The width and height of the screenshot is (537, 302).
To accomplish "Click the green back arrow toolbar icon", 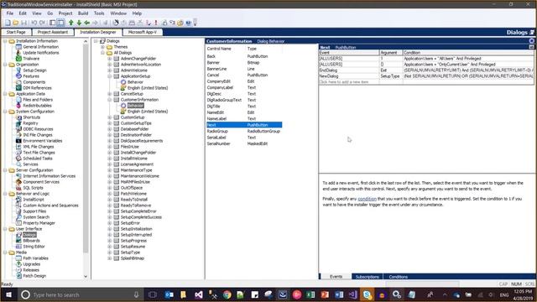I will [x=87, y=23].
